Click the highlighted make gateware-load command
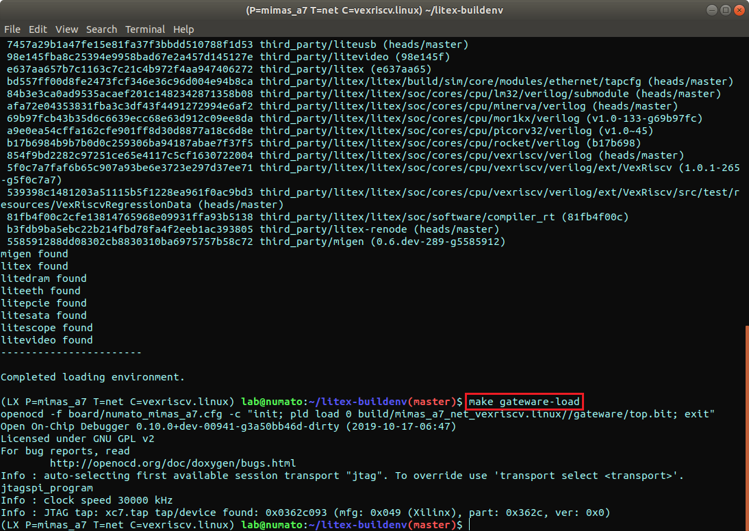 [524, 401]
